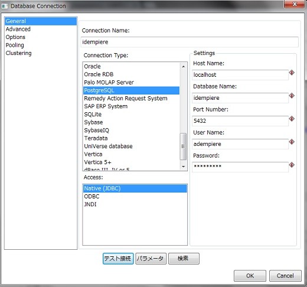
Task: Select the General settings page
Action: pos(41,21)
